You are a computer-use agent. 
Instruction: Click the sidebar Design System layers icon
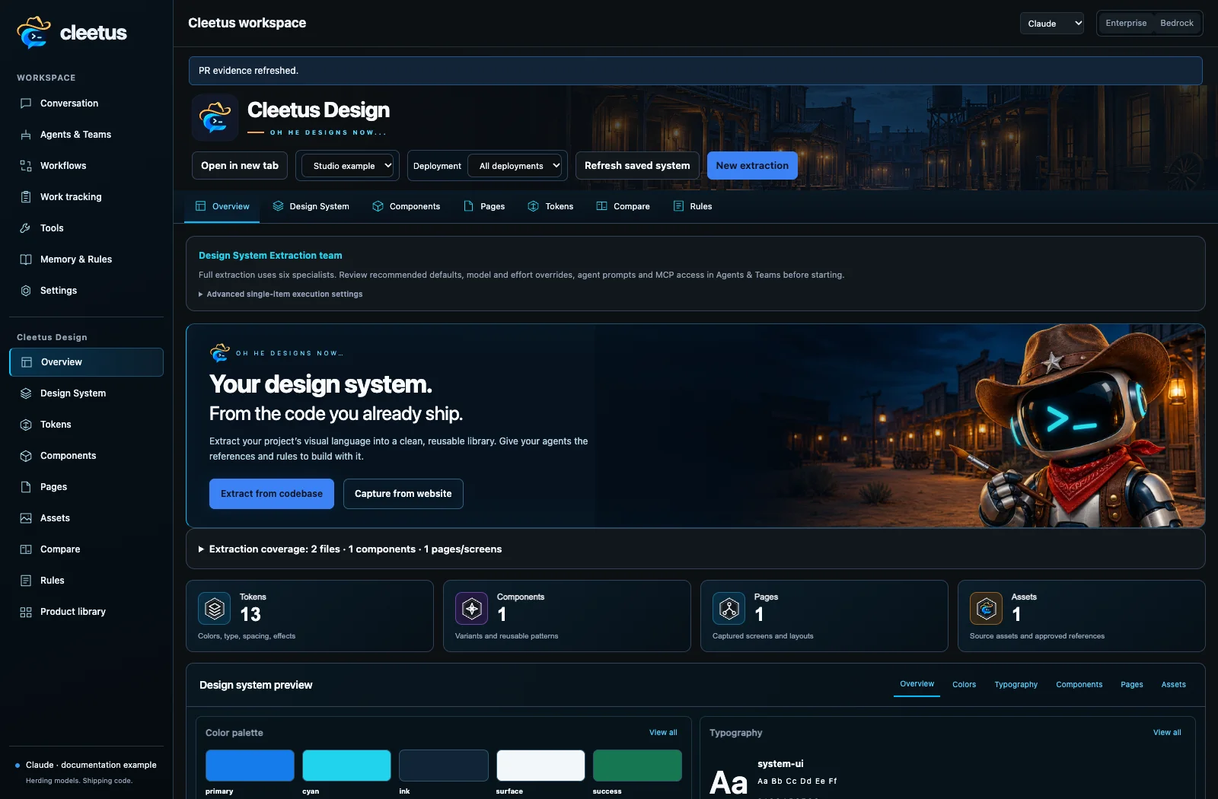[x=26, y=393]
